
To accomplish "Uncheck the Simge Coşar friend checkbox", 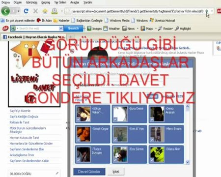I will coord(78,140).
